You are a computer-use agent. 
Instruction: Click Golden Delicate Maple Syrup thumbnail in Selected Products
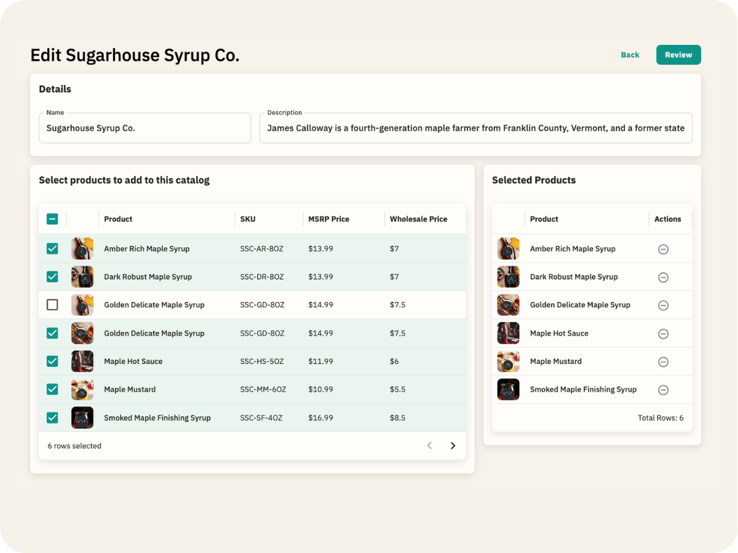(x=509, y=305)
